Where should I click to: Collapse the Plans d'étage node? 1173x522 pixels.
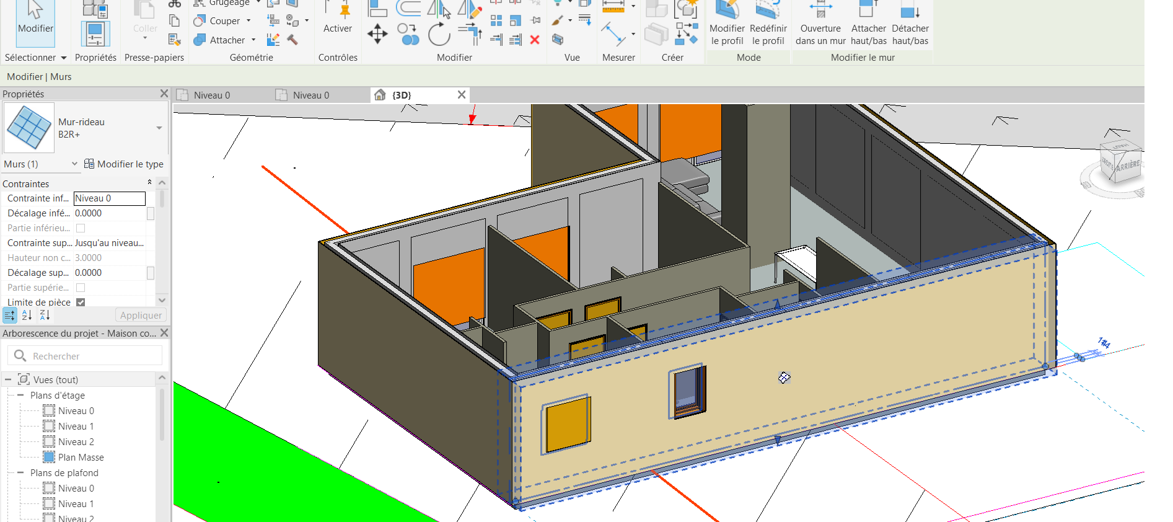[x=20, y=395]
